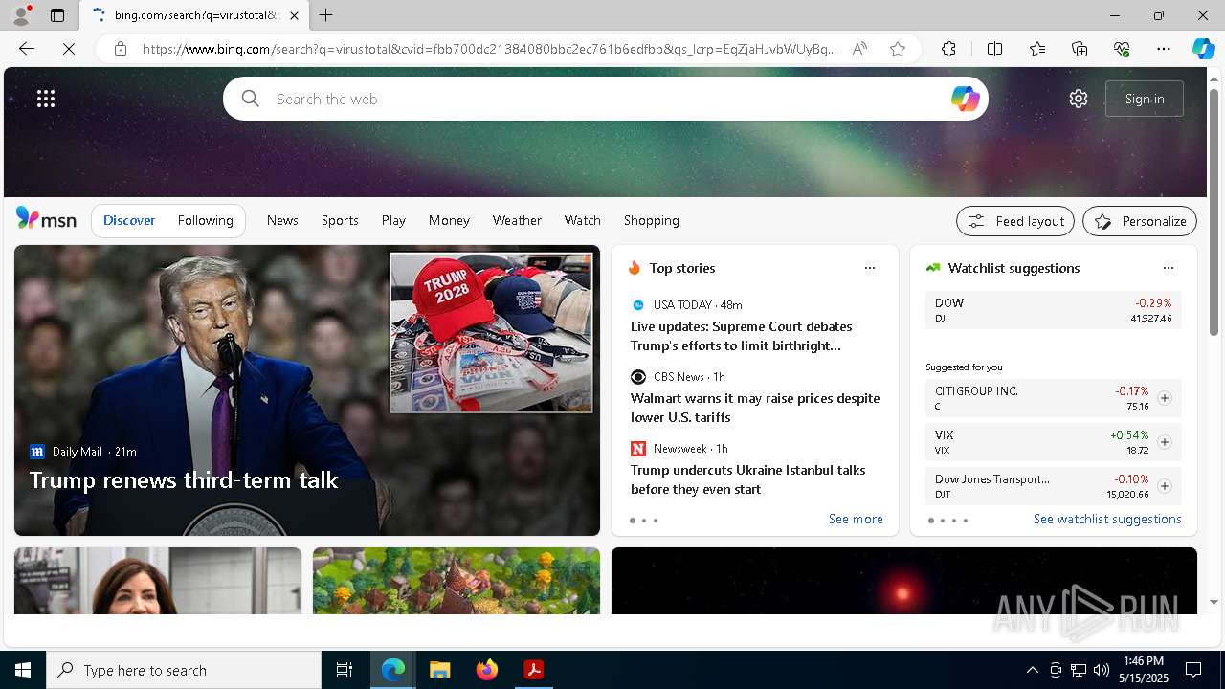Open the Collections icon

coord(1080,49)
